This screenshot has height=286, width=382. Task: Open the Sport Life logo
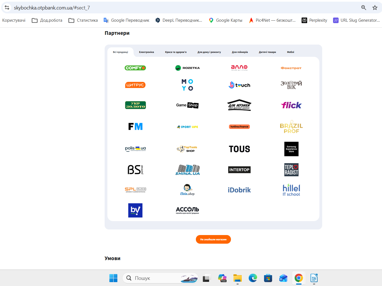(x=188, y=127)
